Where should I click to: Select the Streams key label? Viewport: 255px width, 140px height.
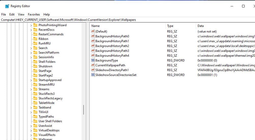(x=44, y=89)
